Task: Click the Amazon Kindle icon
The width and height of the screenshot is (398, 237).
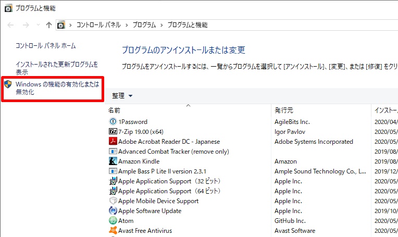Action: point(113,161)
